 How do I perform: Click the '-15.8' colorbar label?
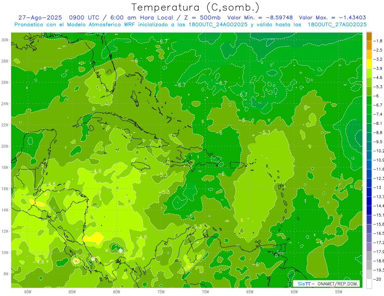[x=379, y=224]
